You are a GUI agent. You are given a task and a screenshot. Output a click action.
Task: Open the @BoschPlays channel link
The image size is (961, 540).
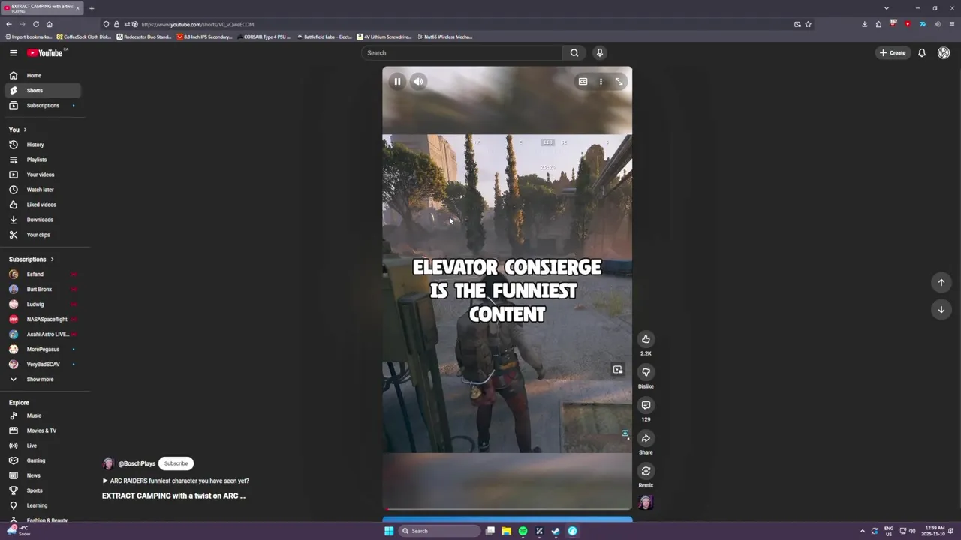point(137,463)
